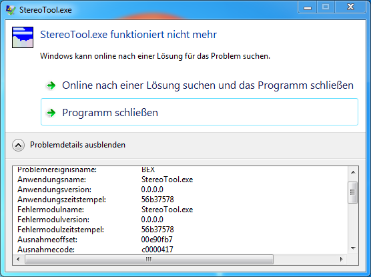371x277 pixels.
Task: Collapse problem details with chevron button
Action: [19, 145]
